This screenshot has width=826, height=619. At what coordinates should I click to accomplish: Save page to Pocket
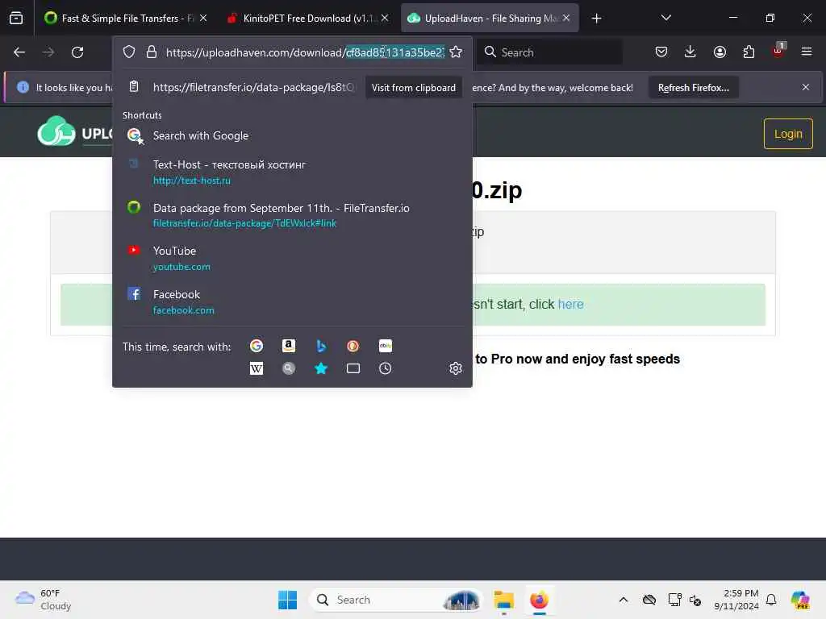(x=661, y=52)
